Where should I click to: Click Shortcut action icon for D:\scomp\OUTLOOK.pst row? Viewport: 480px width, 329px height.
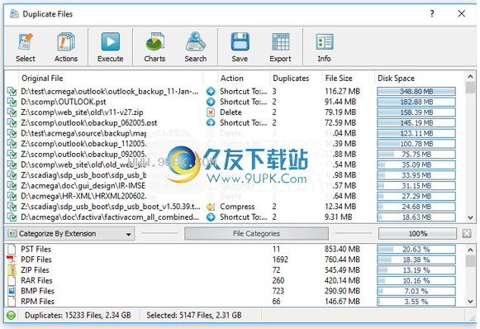211,102
